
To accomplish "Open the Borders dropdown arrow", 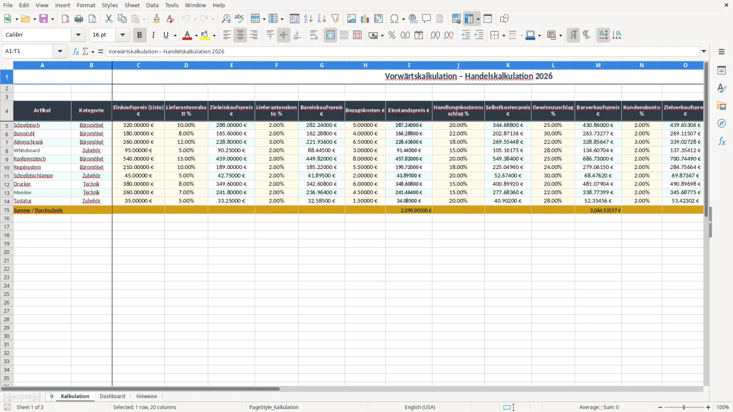I will click(x=503, y=35).
